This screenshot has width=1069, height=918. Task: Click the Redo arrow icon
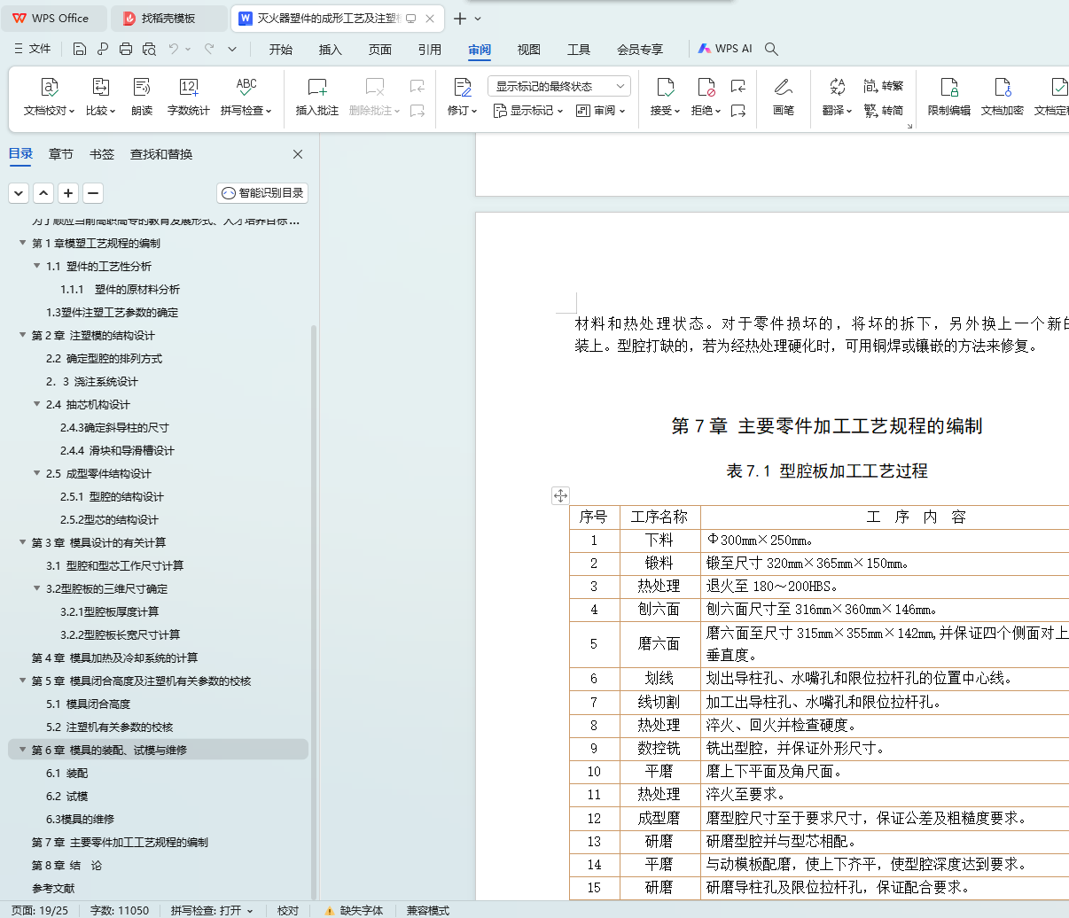209,49
